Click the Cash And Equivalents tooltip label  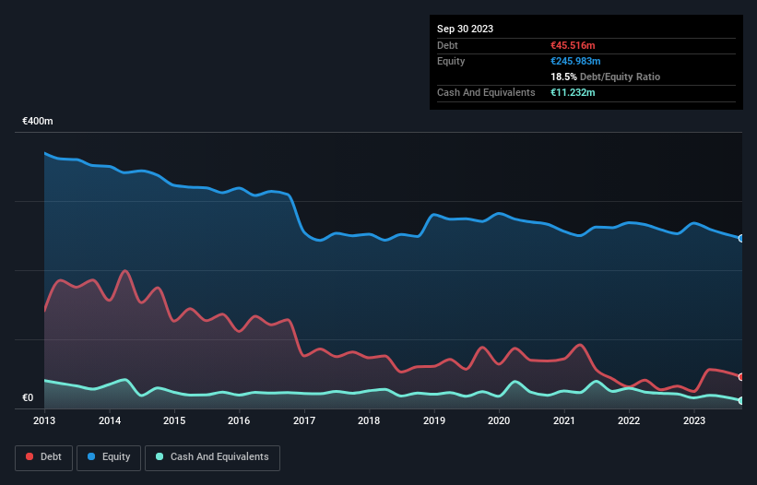(486, 92)
